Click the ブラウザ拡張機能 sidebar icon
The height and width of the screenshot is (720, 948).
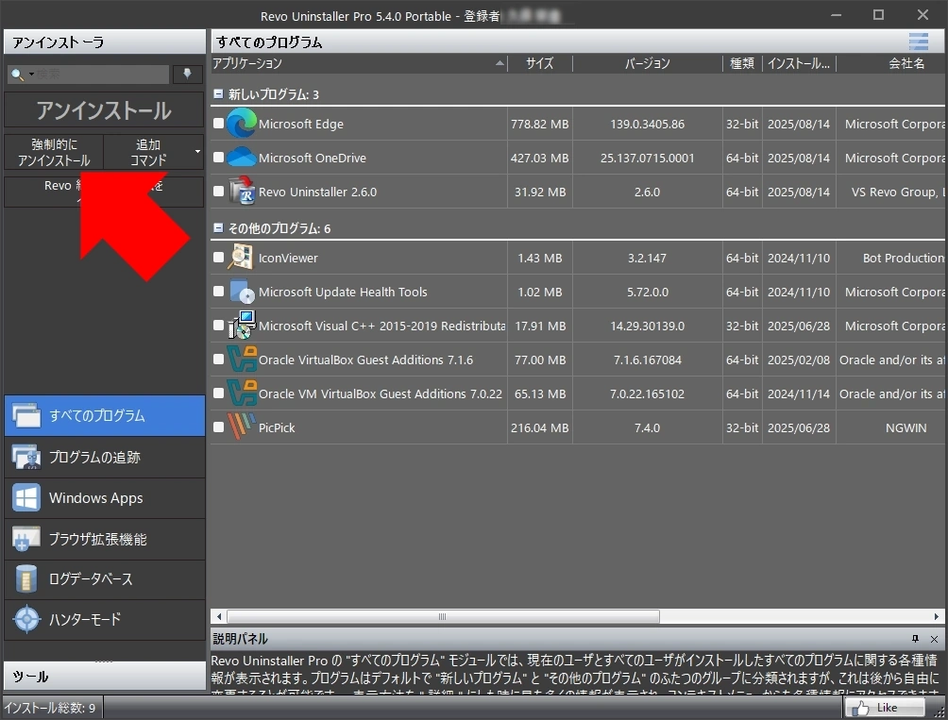26,539
